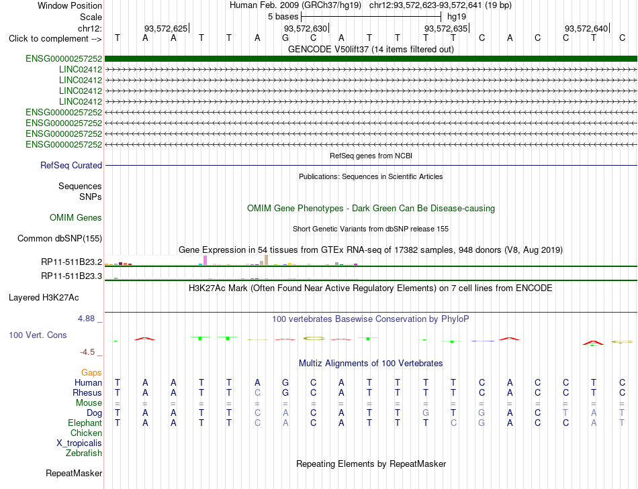Click the "Window Position" track label

pyautogui.click(x=70, y=5)
